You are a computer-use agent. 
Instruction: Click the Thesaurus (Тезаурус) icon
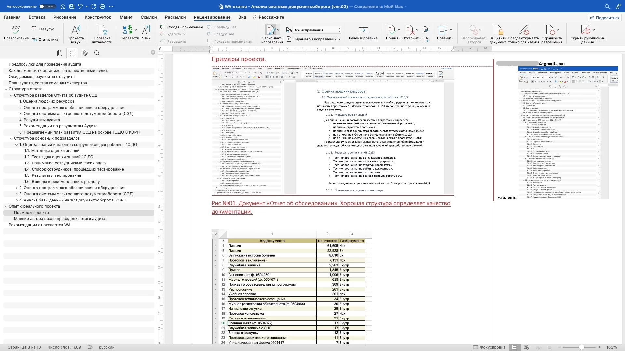[34, 29]
